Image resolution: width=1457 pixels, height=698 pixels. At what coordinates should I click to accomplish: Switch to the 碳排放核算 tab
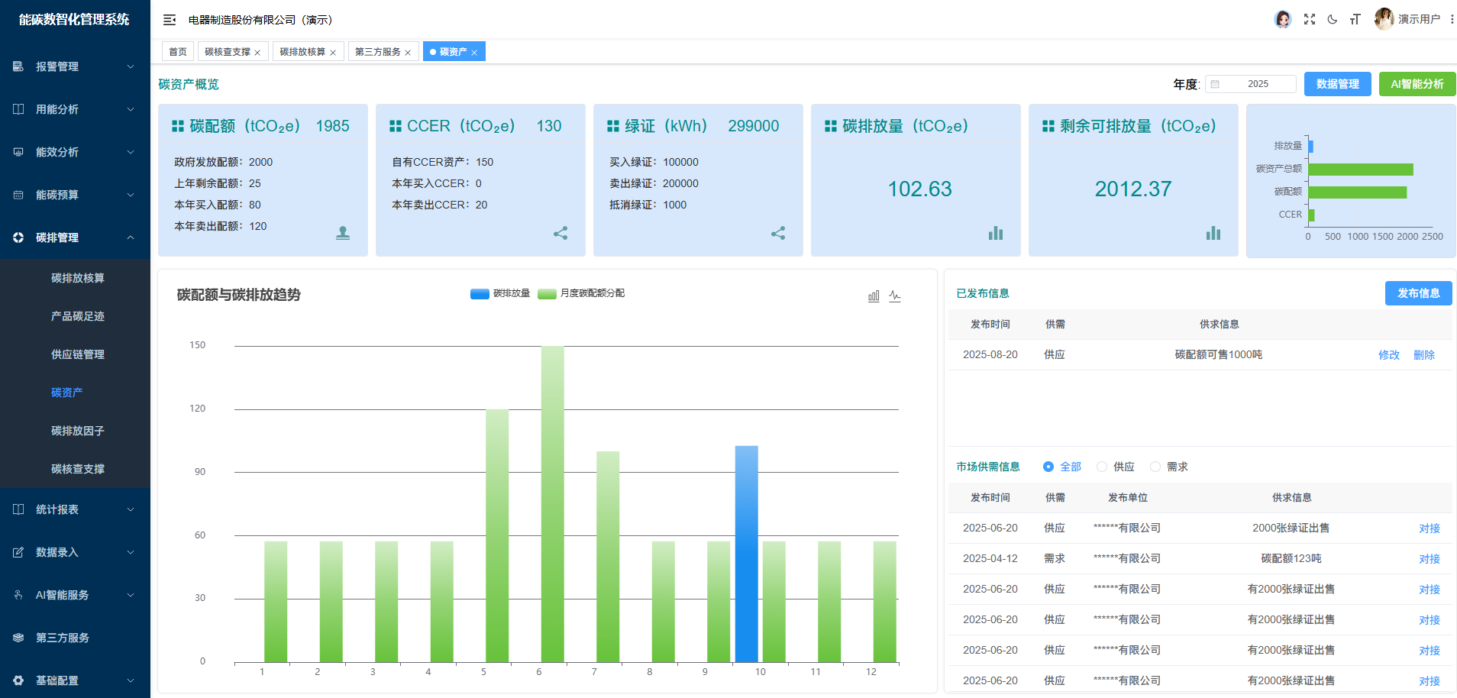coord(302,52)
